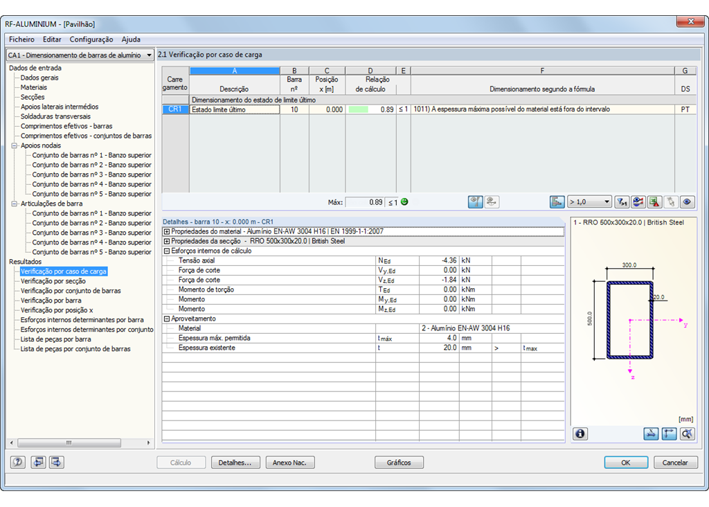
Task: Click the Detalhes... button
Action: (235, 463)
